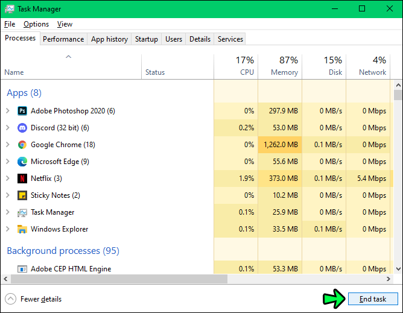Expand the Discord process group
The width and height of the screenshot is (403, 313).
coord(8,128)
